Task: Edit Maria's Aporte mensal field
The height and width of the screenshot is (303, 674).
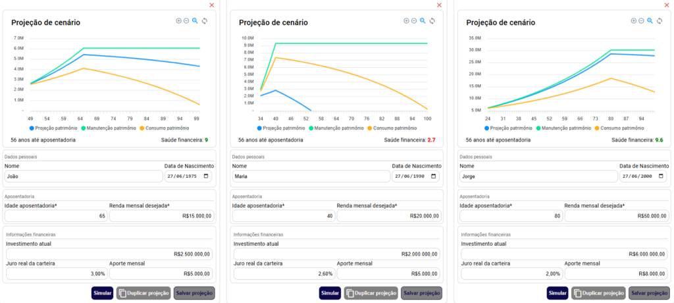Action: [x=388, y=274]
